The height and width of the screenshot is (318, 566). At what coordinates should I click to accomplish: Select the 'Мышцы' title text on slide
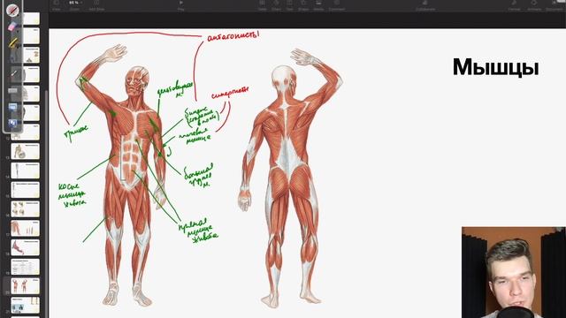point(495,67)
